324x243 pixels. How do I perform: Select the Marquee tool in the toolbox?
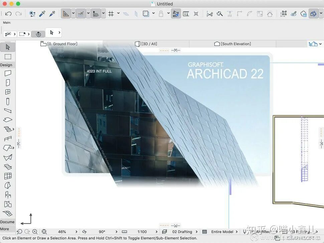coord(8,57)
